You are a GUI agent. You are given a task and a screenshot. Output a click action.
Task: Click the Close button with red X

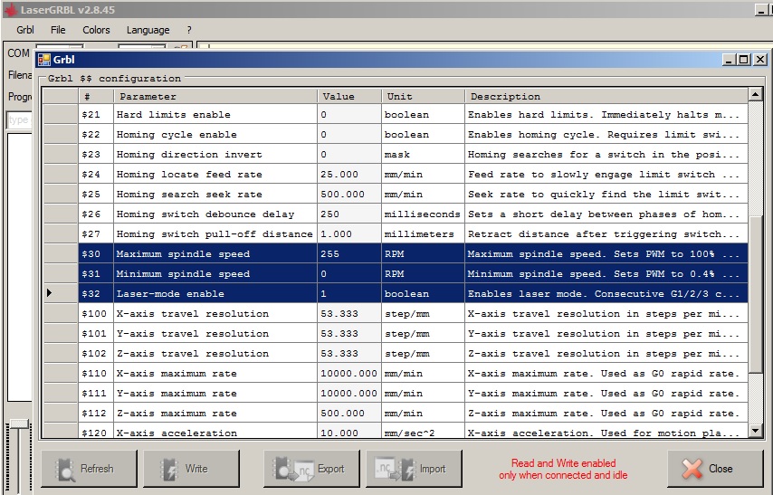coord(715,468)
